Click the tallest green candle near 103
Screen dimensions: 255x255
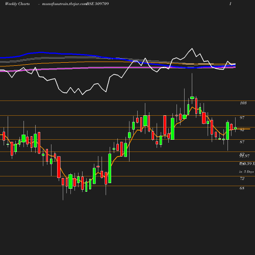click(x=192, y=97)
